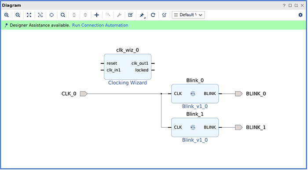Click the crosshair Select Area icon
Viewport: 308px width, 170px height.
tap(51, 15)
